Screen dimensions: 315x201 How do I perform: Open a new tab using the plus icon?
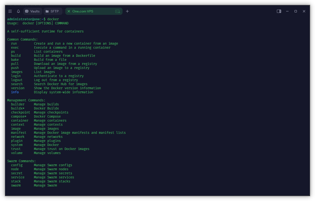coord(127,11)
